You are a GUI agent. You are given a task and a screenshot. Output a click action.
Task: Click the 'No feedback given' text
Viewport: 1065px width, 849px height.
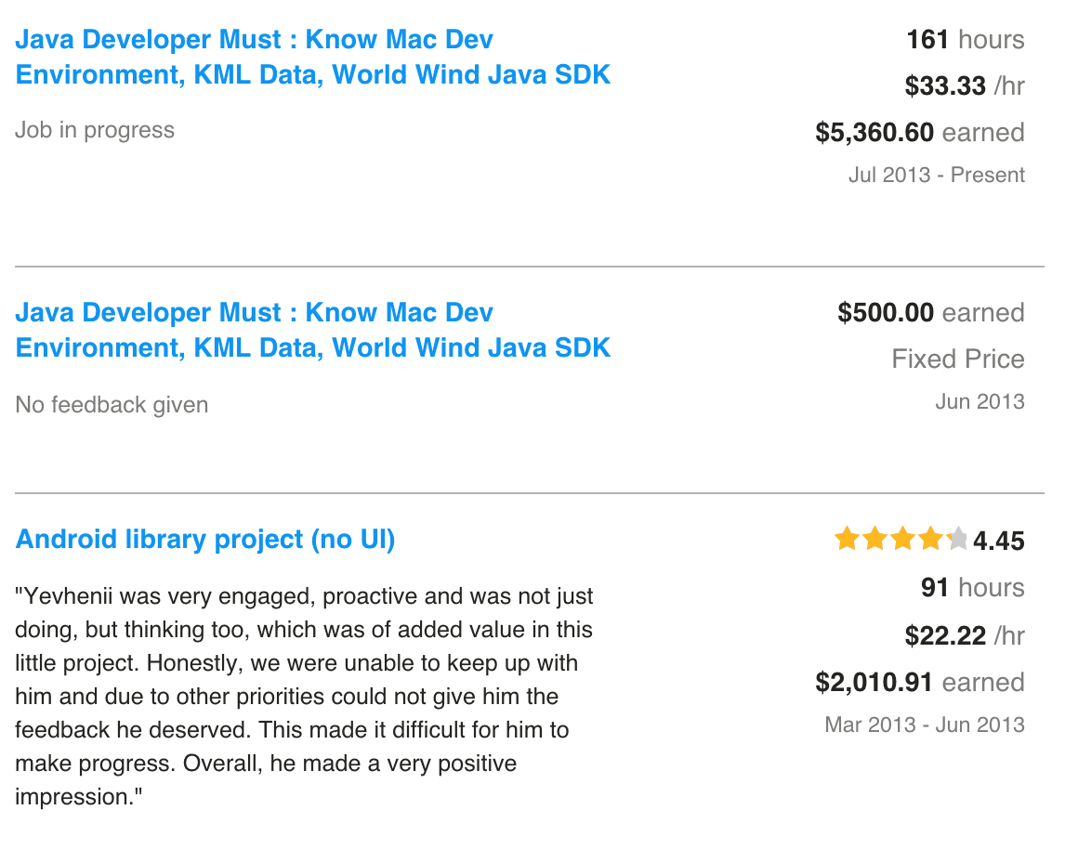[112, 404]
